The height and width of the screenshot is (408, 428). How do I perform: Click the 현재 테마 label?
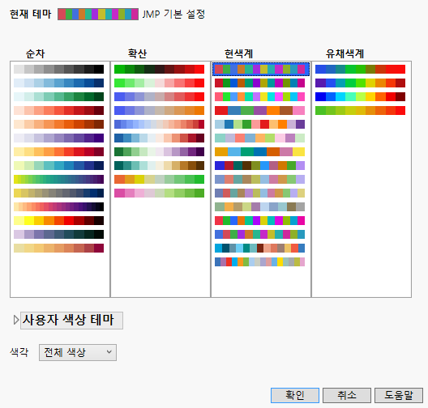(30, 15)
